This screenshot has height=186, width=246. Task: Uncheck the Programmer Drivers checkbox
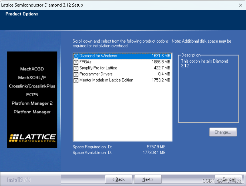(76, 75)
